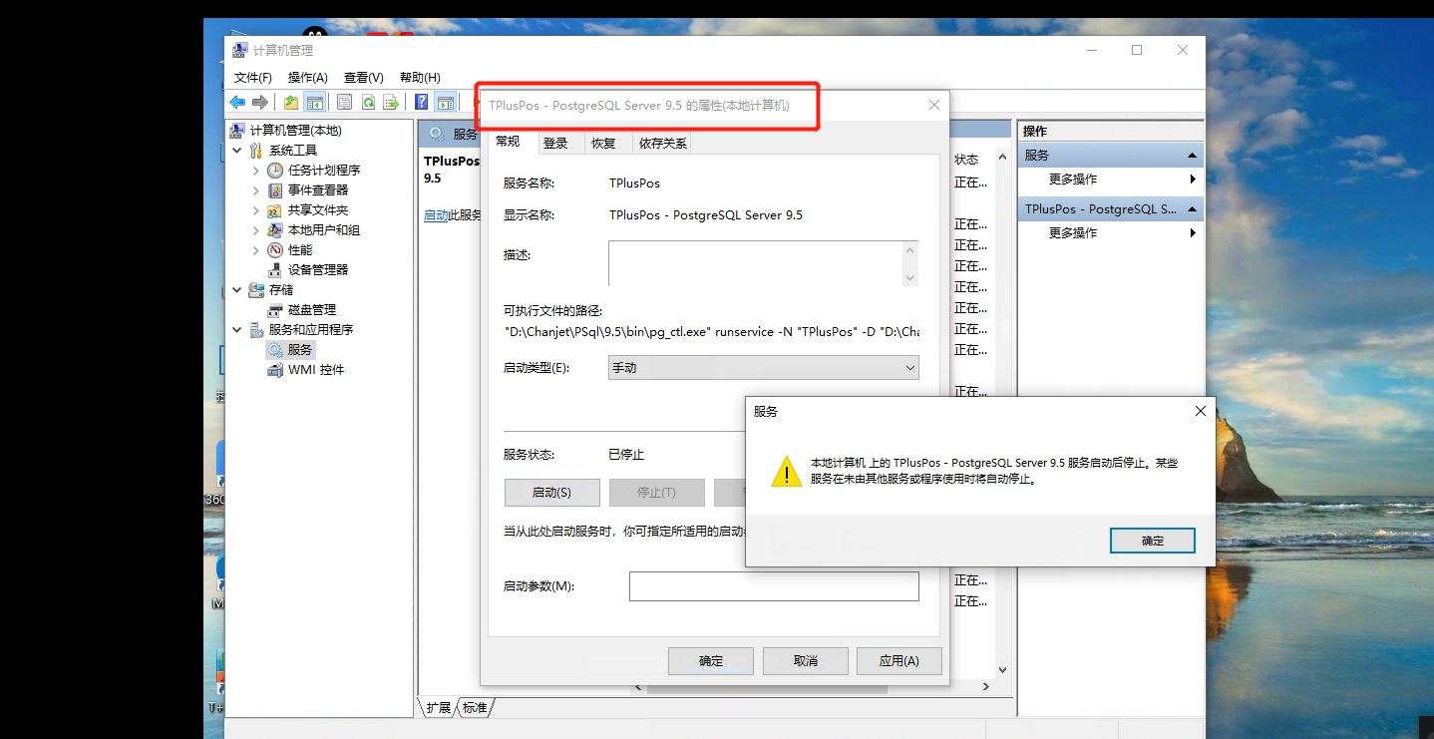
Task: Expand the 事件查看器 tree node
Action: (256, 190)
